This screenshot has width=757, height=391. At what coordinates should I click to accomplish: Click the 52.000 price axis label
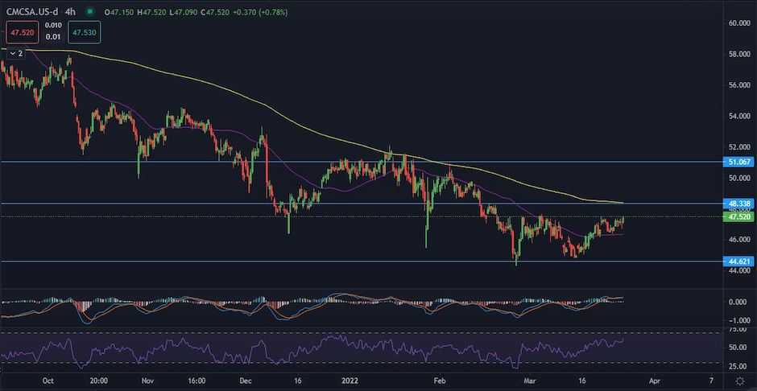(x=740, y=146)
